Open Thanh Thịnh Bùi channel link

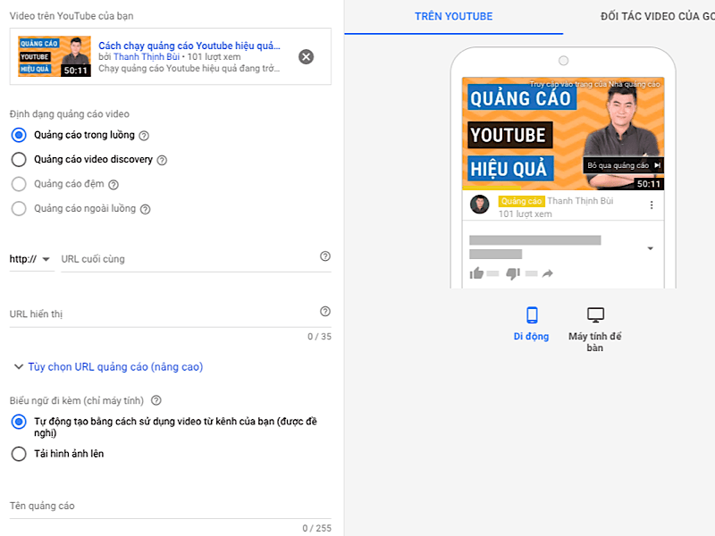[147, 57]
